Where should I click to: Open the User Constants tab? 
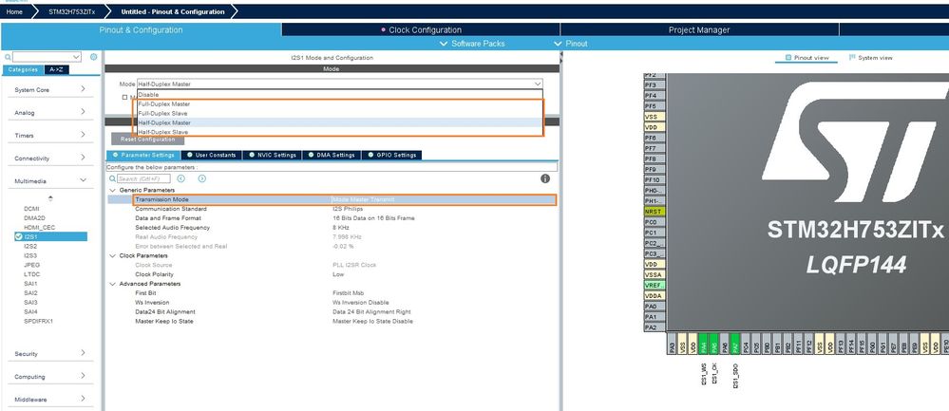[211, 155]
